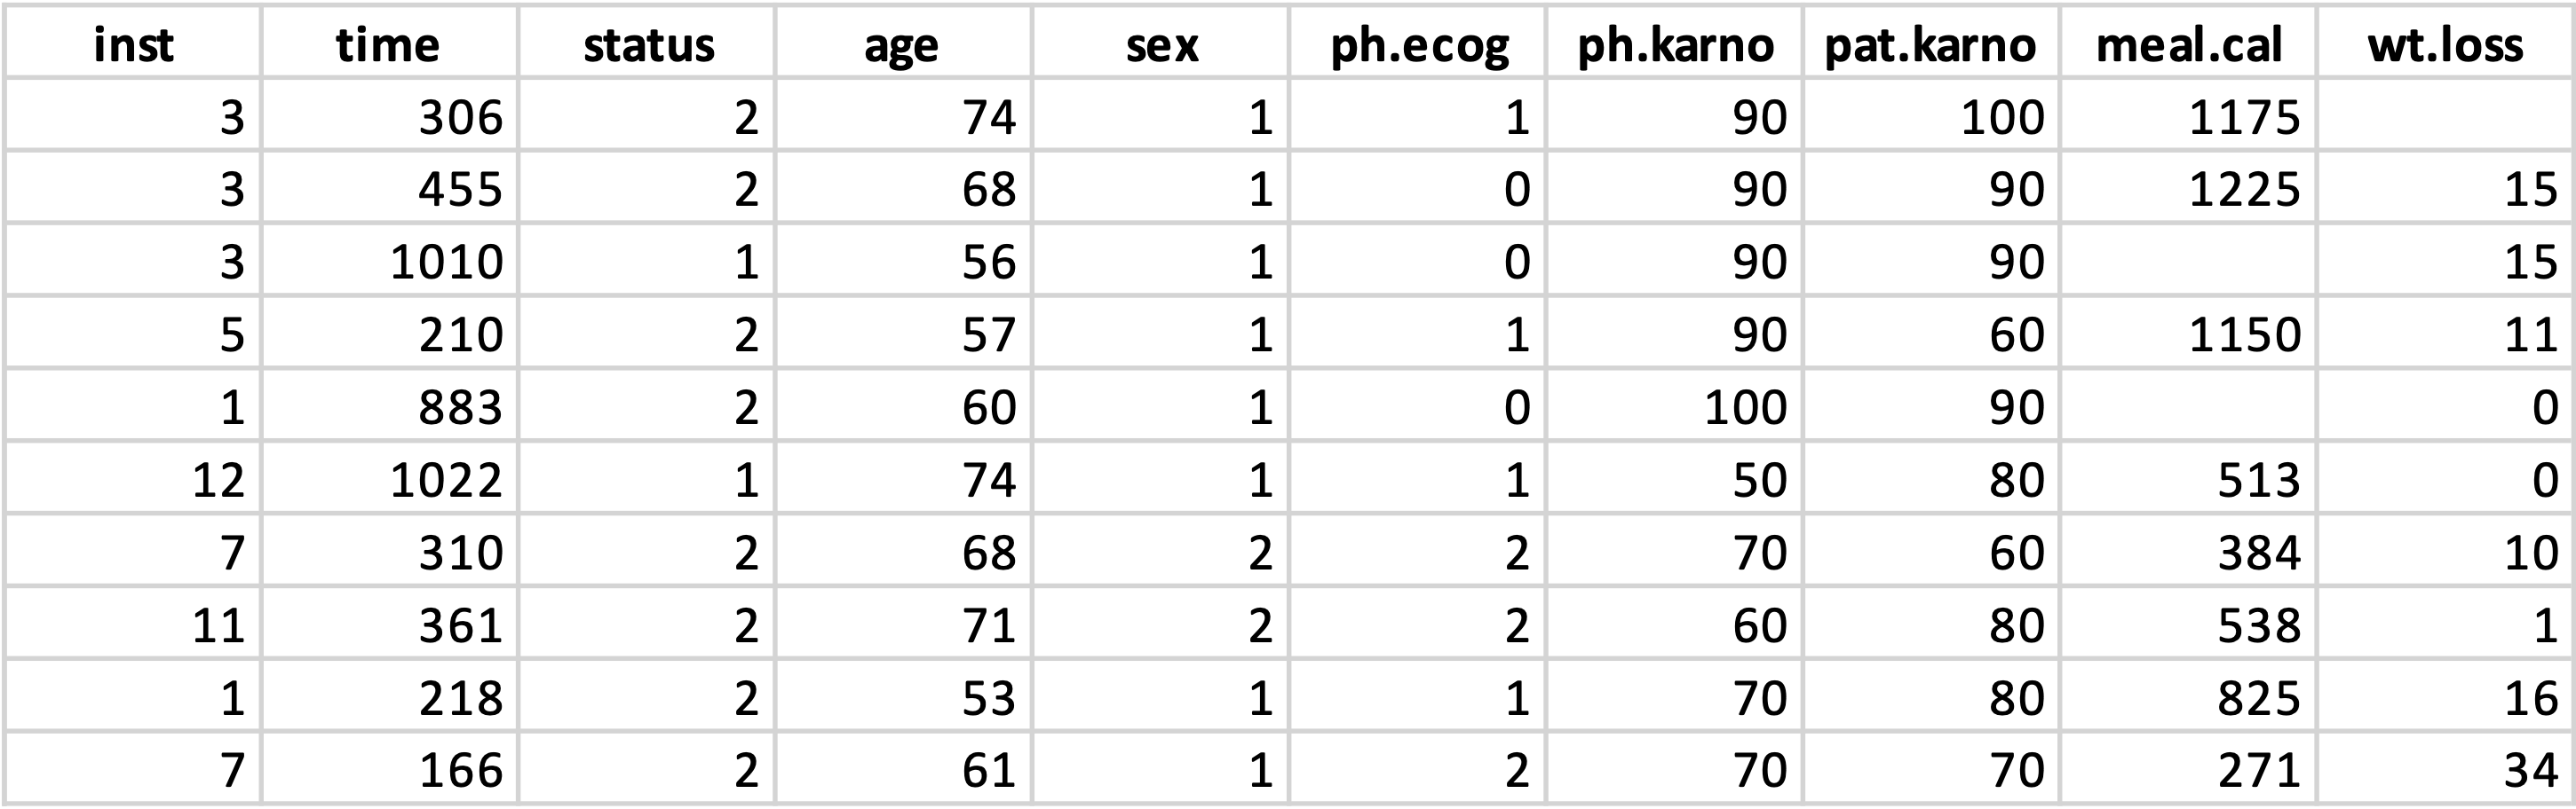
Task: Click the sex column header
Action: (1161, 42)
